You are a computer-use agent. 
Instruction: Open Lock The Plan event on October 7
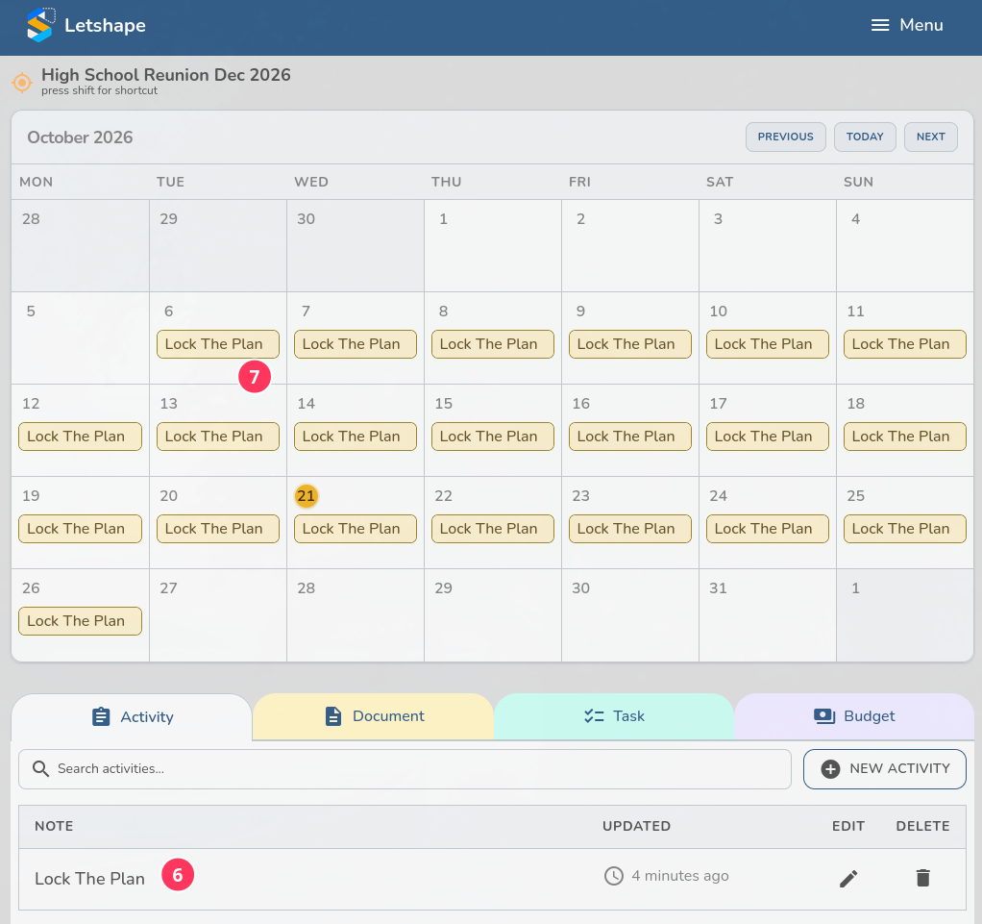[x=356, y=344]
